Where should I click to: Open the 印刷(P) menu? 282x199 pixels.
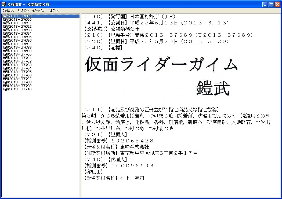click(23, 10)
